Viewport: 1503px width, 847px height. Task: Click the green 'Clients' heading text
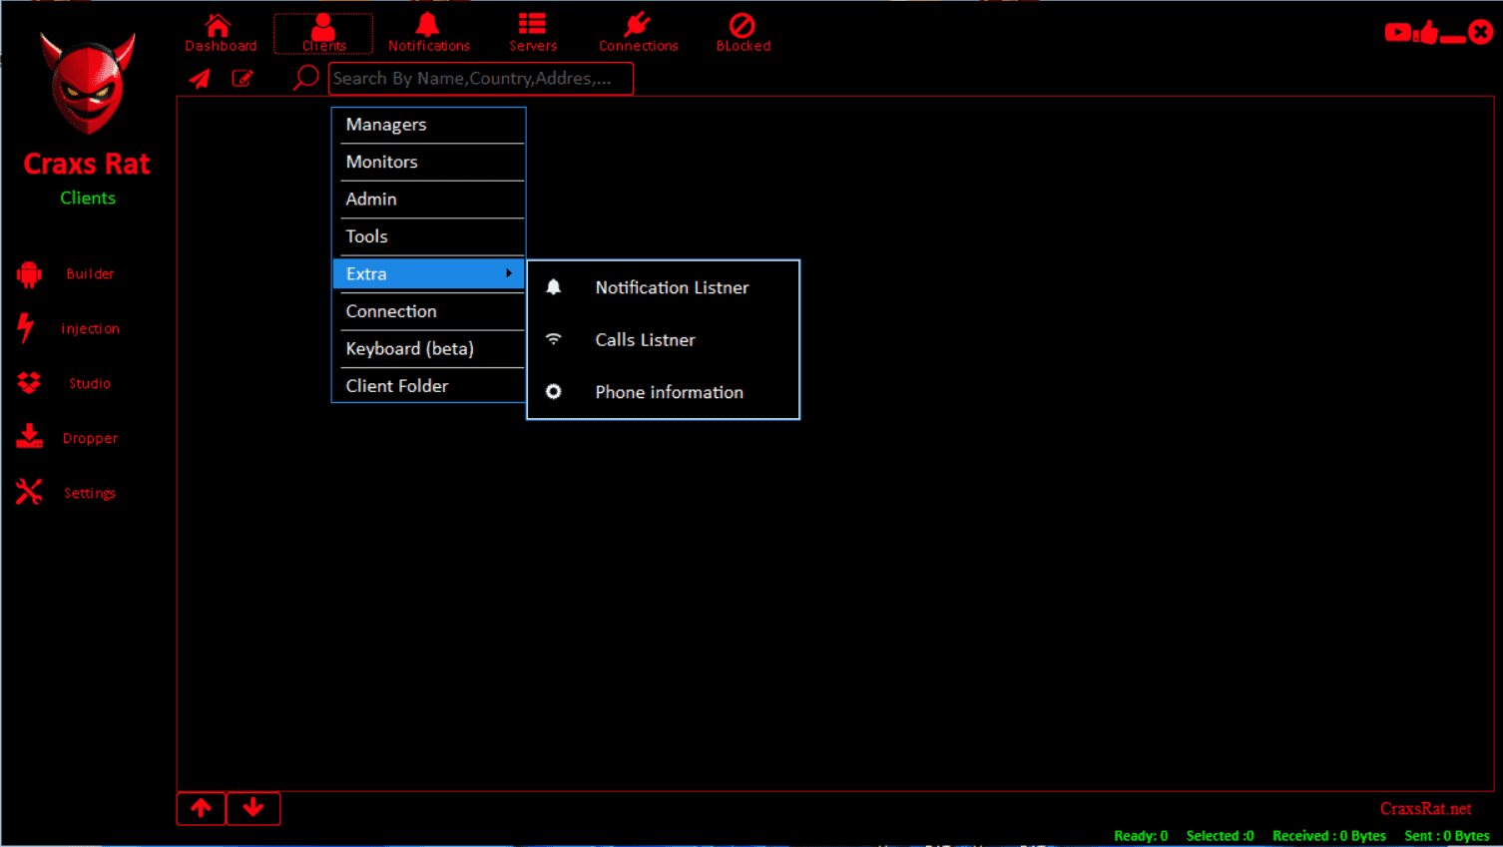(x=88, y=198)
